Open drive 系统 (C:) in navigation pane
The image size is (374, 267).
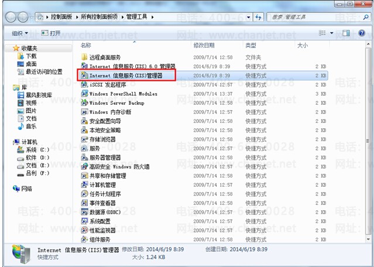(x=37, y=150)
